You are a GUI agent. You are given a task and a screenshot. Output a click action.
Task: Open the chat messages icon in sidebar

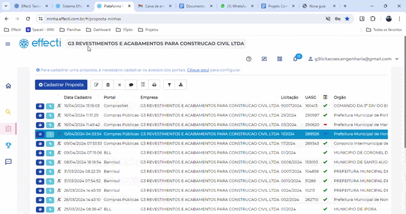click(9, 162)
